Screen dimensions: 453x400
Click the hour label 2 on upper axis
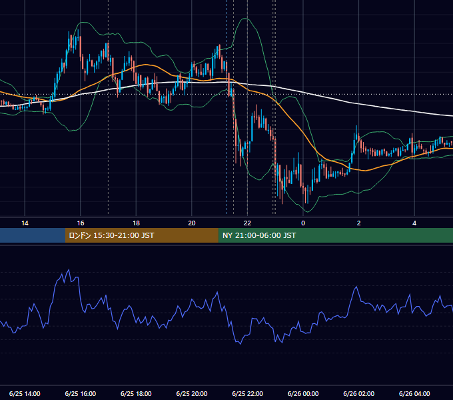point(359,223)
